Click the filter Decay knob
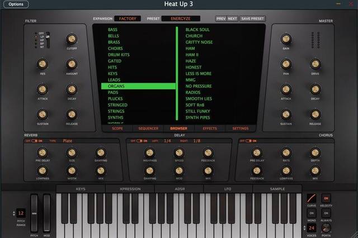 tap(72, 89)
